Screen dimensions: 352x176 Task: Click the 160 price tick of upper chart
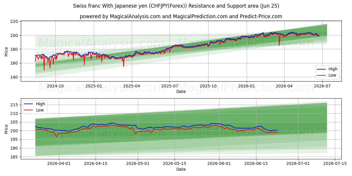click(x=15, y=63)
